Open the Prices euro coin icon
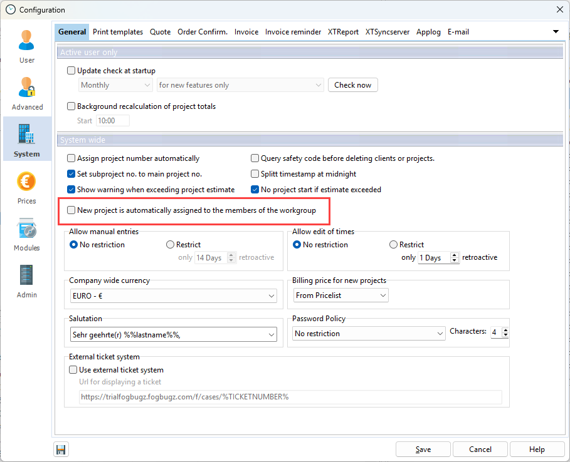Viewport: 570px width, 462px height. click(27, 182)
